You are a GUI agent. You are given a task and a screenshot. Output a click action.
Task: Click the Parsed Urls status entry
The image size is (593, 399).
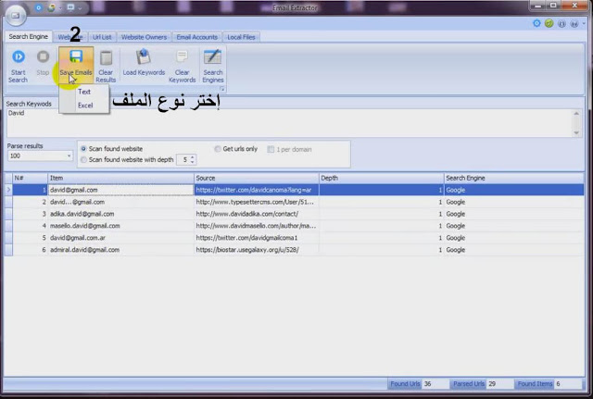pyautogui.click(x=482, y=384)
